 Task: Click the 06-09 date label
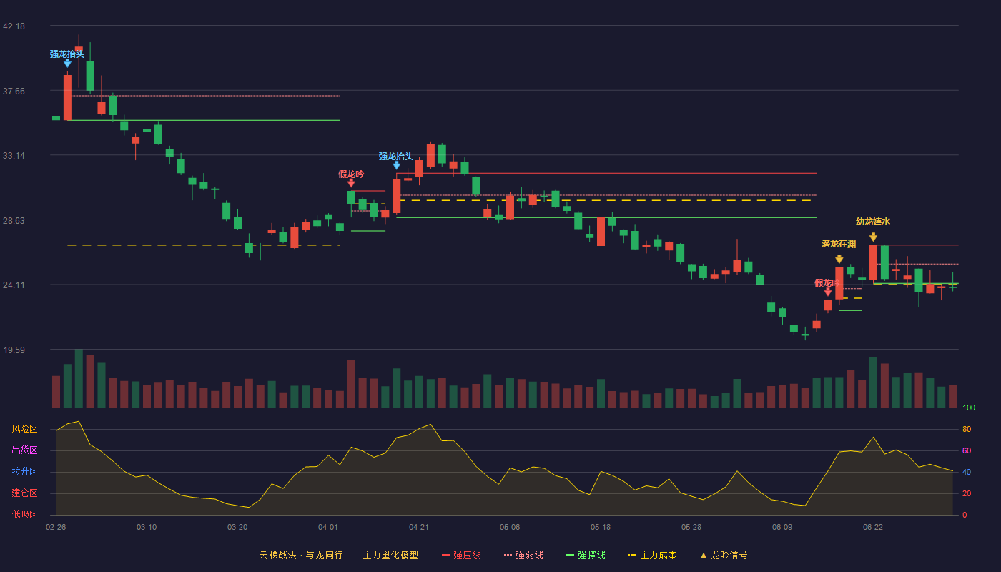pos(782,527)
